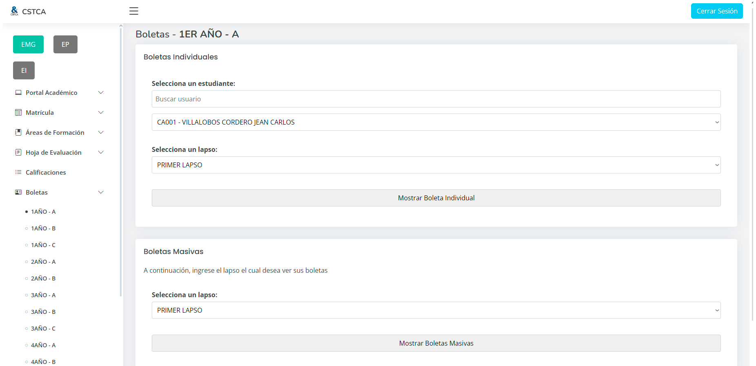
Task: Click the Hoja de Evaluación icon
Action: coord(18,152)
